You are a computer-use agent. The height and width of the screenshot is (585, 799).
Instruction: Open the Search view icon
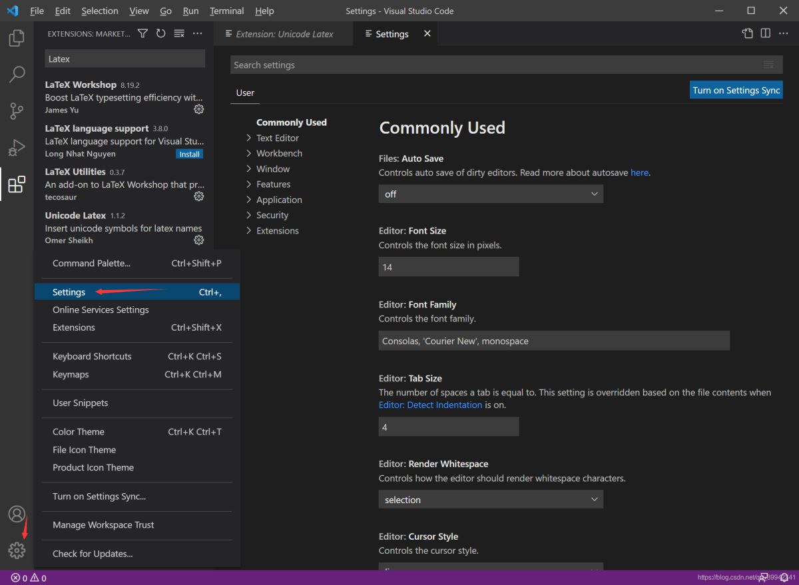click(17, 75)
